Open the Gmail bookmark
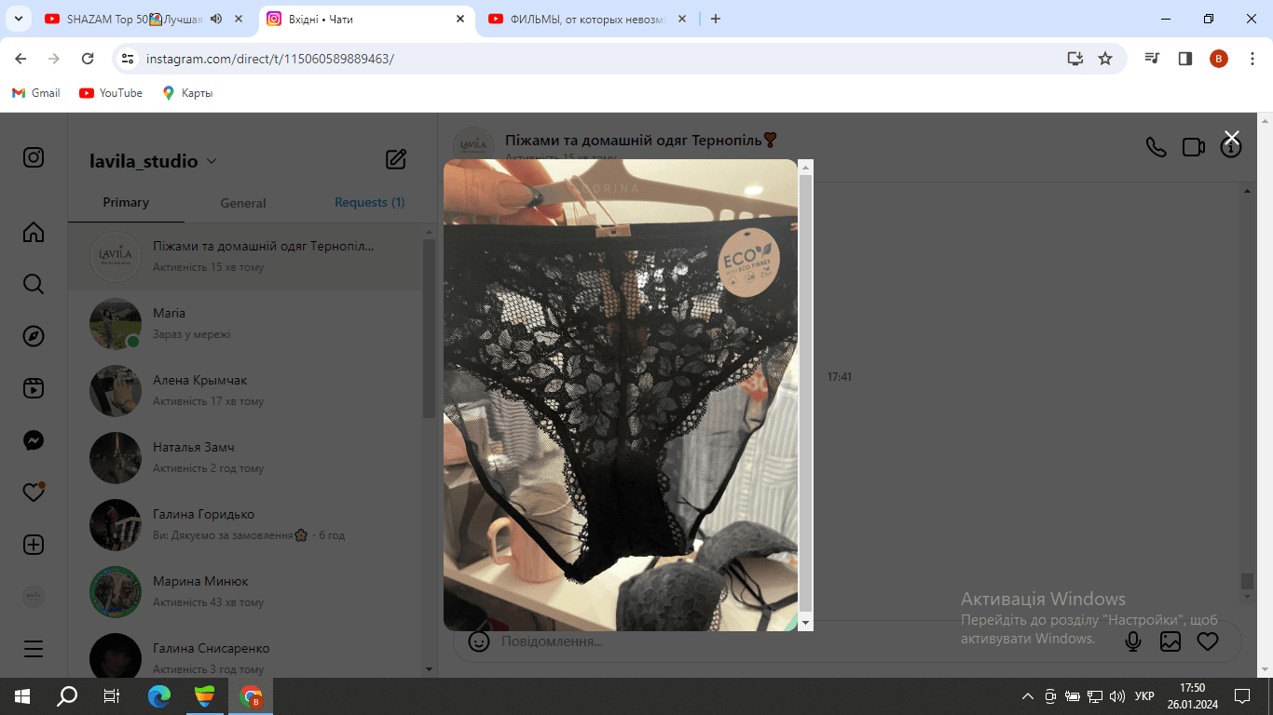This screenshot has height=715, width=1273. click(x=35, y=93)
